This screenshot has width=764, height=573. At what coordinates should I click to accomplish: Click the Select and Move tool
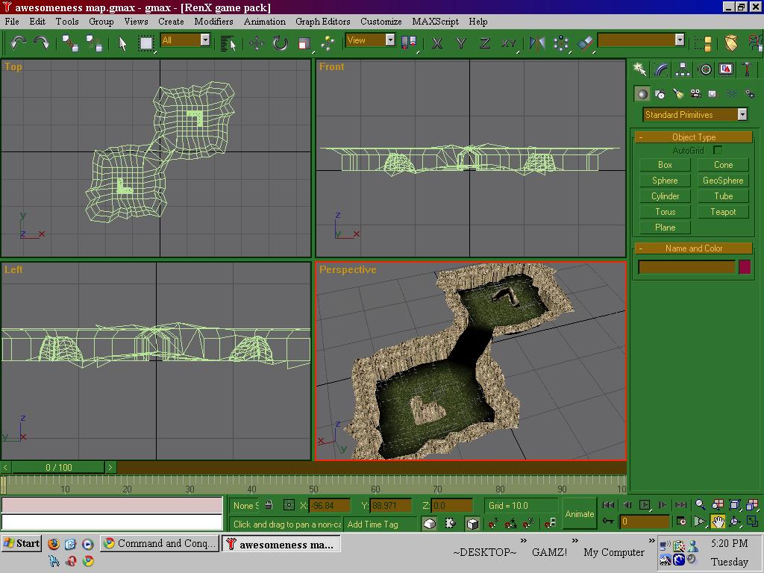tap(257, 43)
